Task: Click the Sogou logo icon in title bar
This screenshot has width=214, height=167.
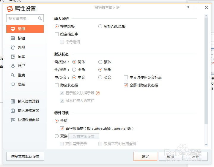Action: coord(10,8)
